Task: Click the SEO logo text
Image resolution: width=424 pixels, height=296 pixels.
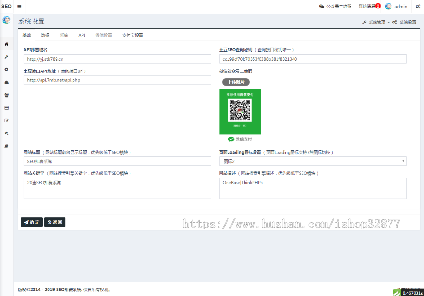Action: [7, 6]
